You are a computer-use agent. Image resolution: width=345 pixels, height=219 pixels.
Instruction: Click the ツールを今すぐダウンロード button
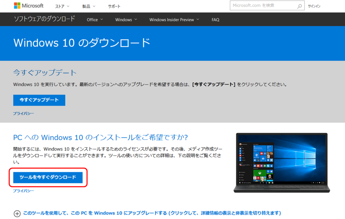coord(48,177)
